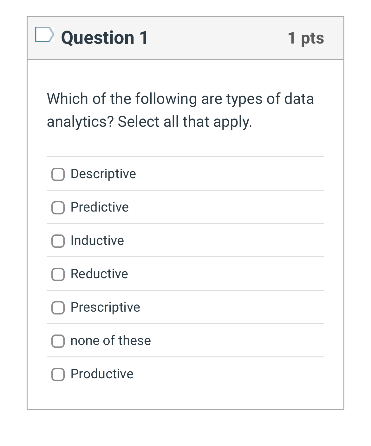Select the Productive answer label

pyautogui.click(x=102, y=374)
